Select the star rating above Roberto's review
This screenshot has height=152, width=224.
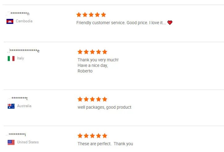coord(92,52)
